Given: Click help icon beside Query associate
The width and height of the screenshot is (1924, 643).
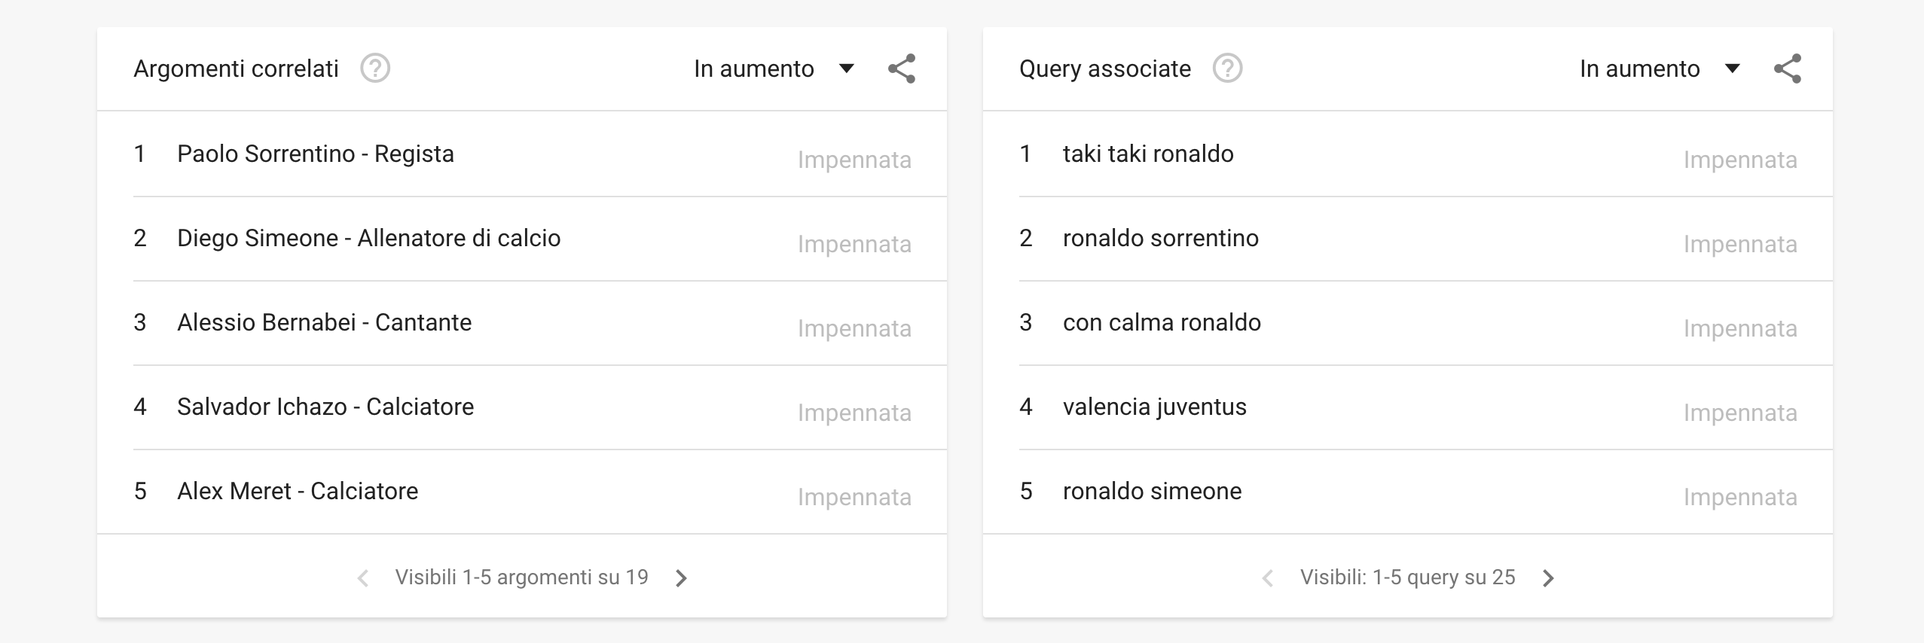Looking at the screenshot, I should (1227, 69).
